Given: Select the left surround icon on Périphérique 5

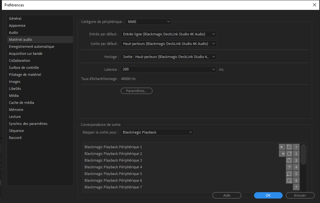Looking at the screenshot, I should [289, 174].
